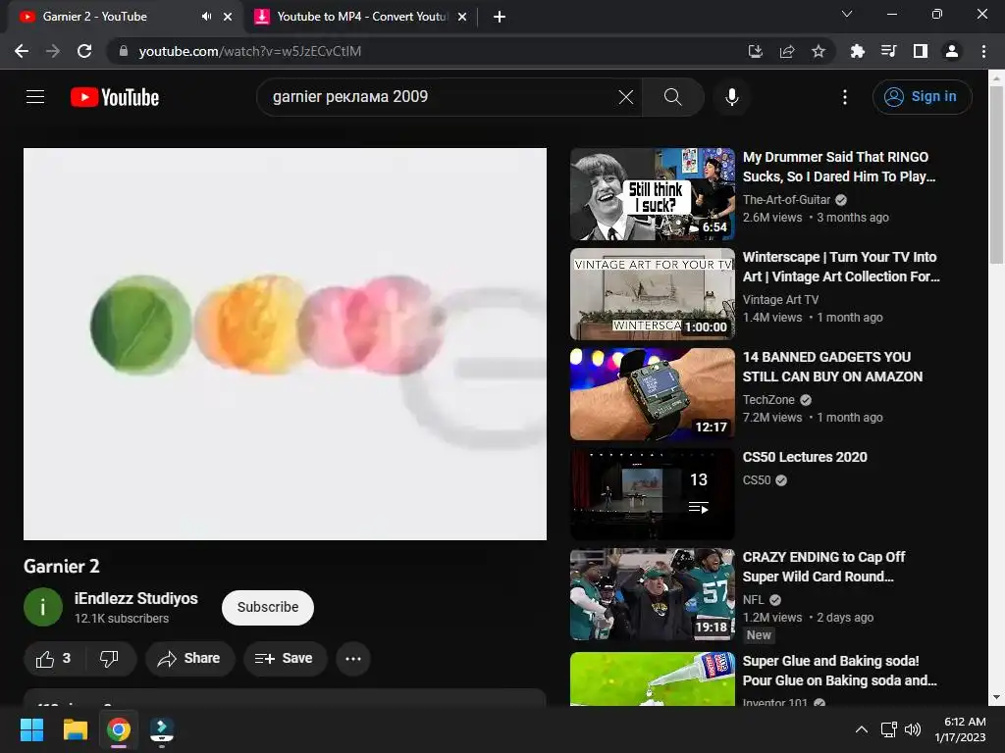Bookmark this page with the star
1005x753 pixels.
[818, 51]
